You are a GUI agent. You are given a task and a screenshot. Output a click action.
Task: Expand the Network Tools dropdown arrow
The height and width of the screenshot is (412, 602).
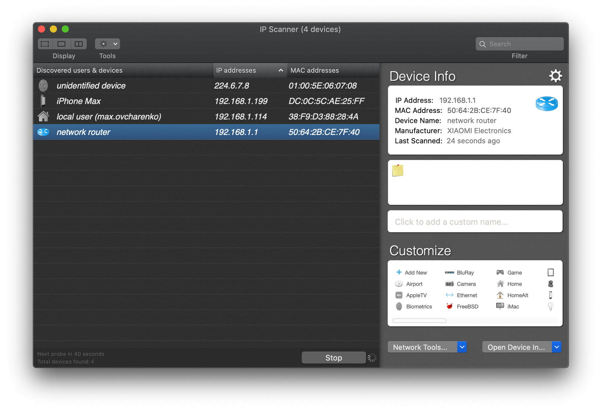pyautogui.click(x=462, y=347)
